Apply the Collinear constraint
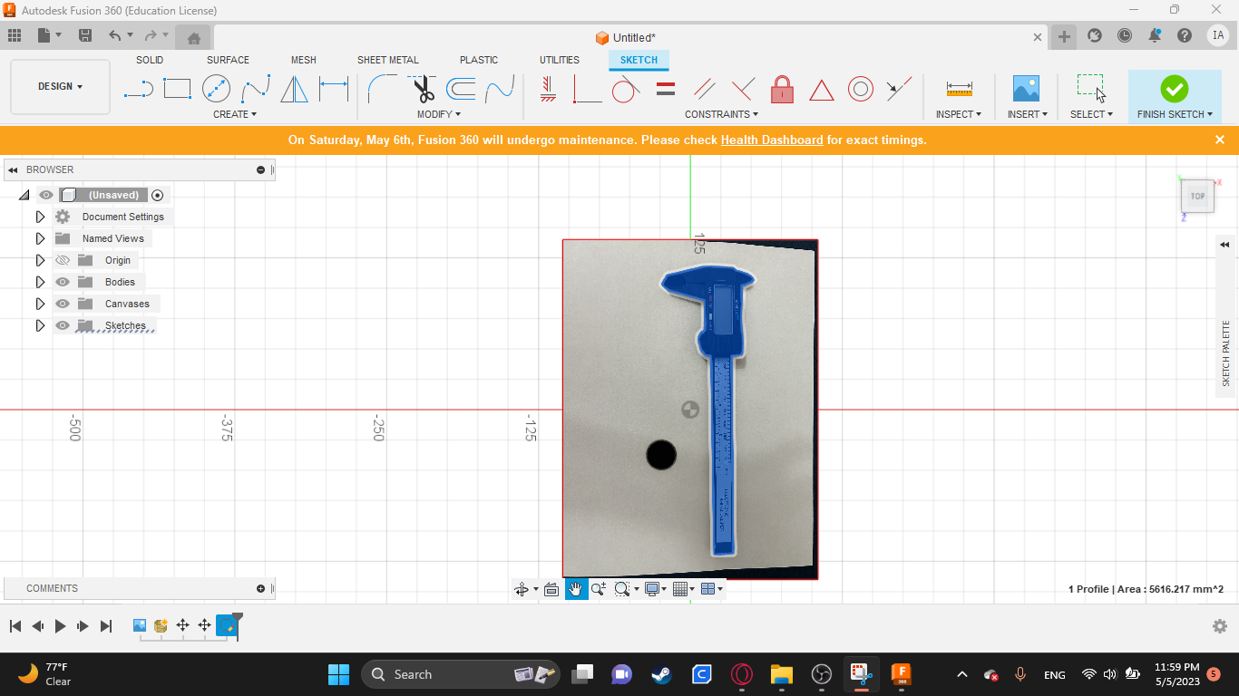The image size is (1239, 696). [x=899, y=89]
